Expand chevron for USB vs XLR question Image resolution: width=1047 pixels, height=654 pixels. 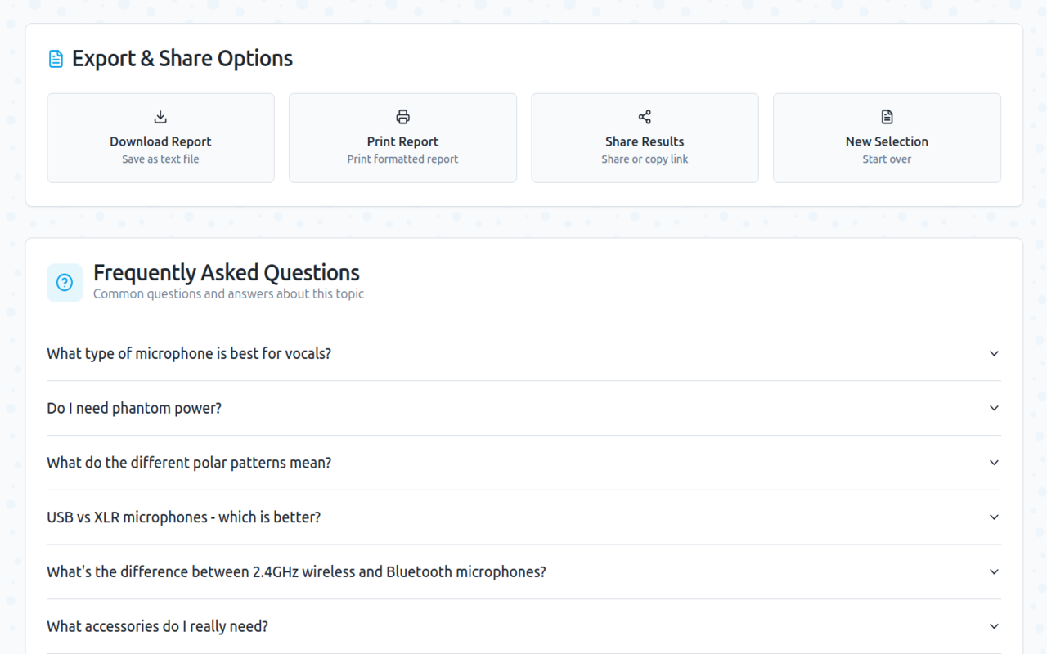(994, 517)
